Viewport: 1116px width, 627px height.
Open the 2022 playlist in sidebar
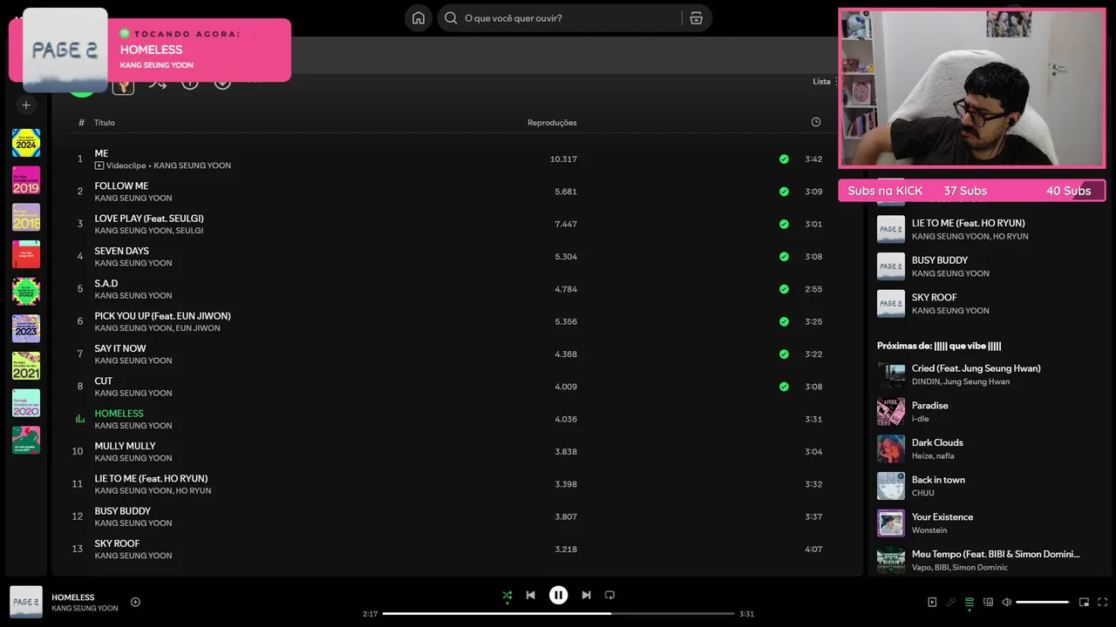coord(26,291)
